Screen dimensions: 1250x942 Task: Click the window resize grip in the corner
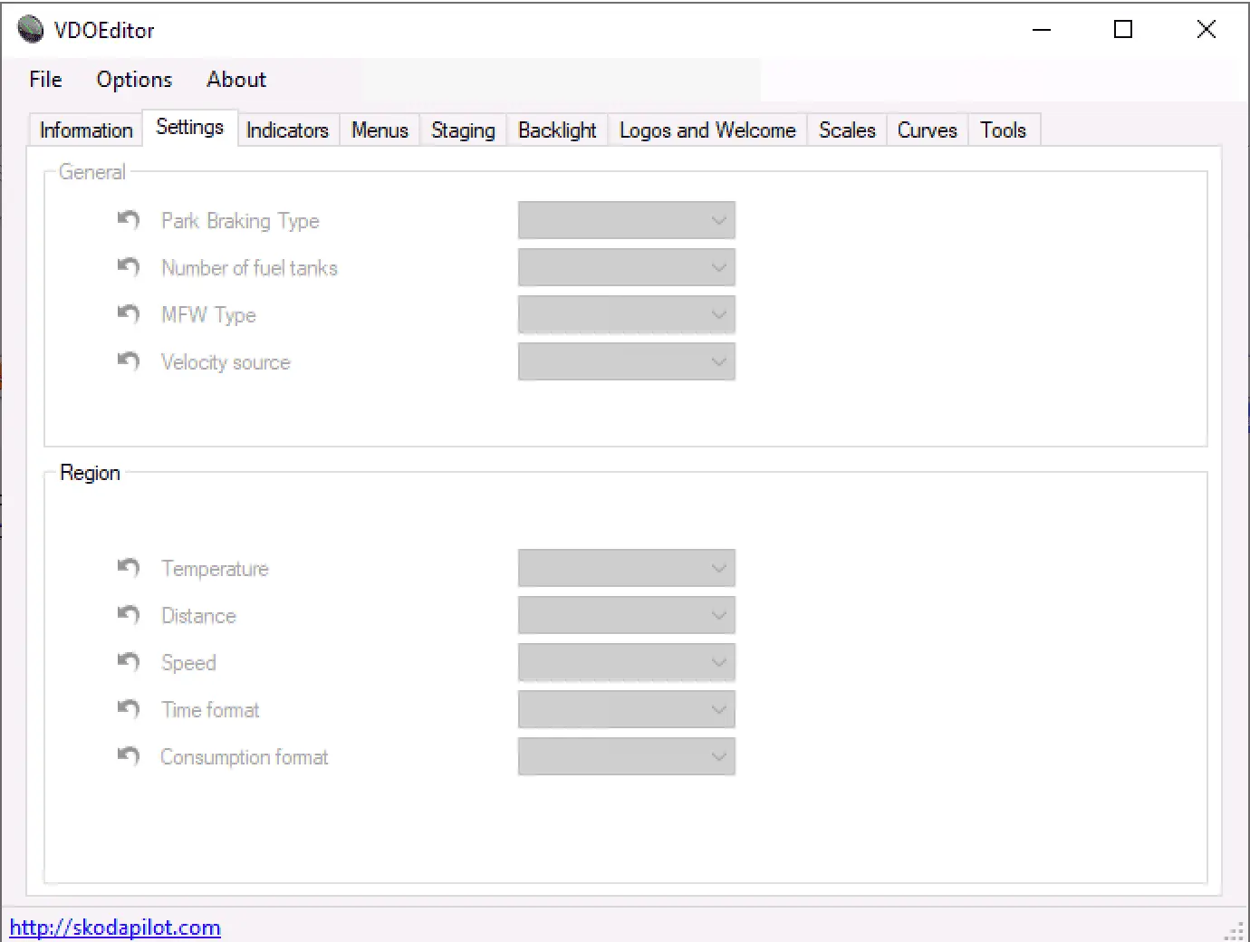pos(1236,931)
